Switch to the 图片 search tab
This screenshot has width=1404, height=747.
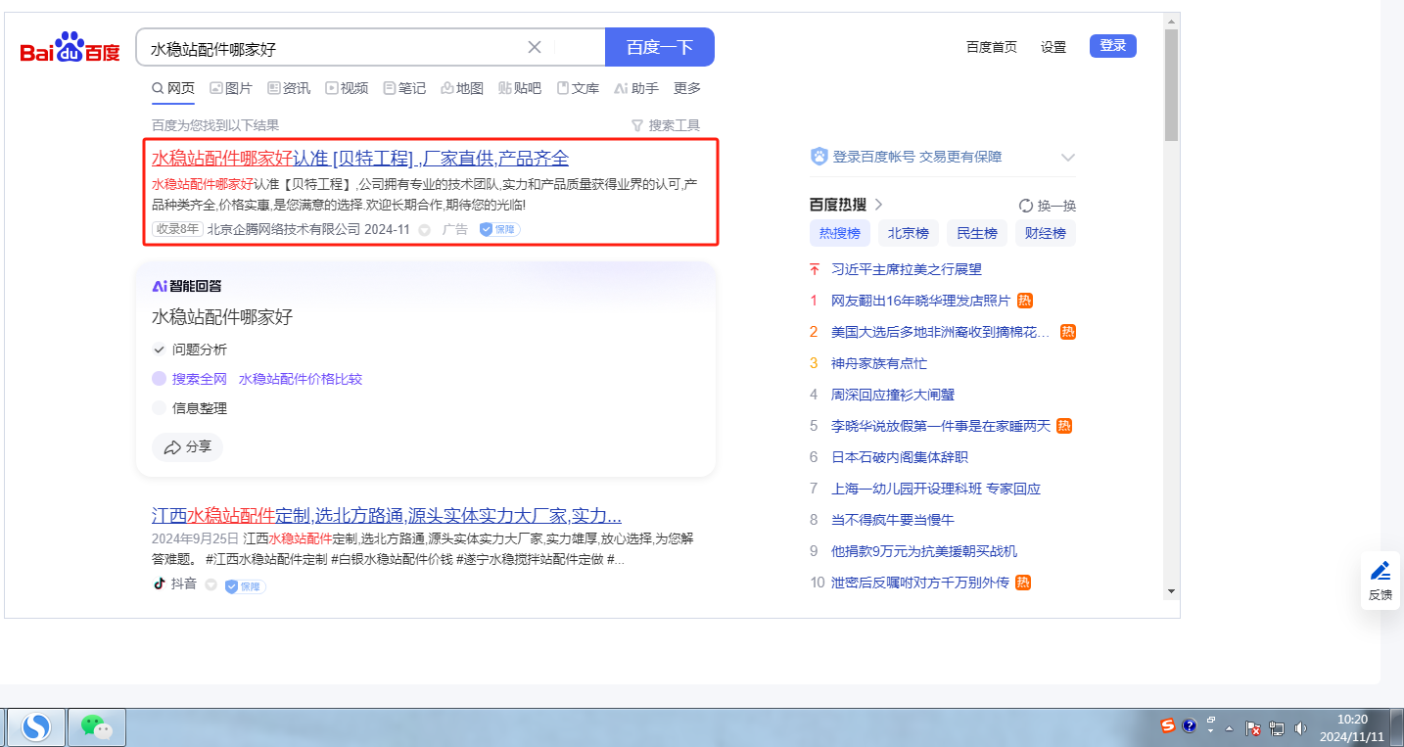pyautogui.click(x=231, y=88)
